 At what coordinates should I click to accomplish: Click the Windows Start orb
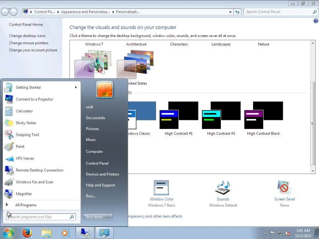tap(8, 233)
